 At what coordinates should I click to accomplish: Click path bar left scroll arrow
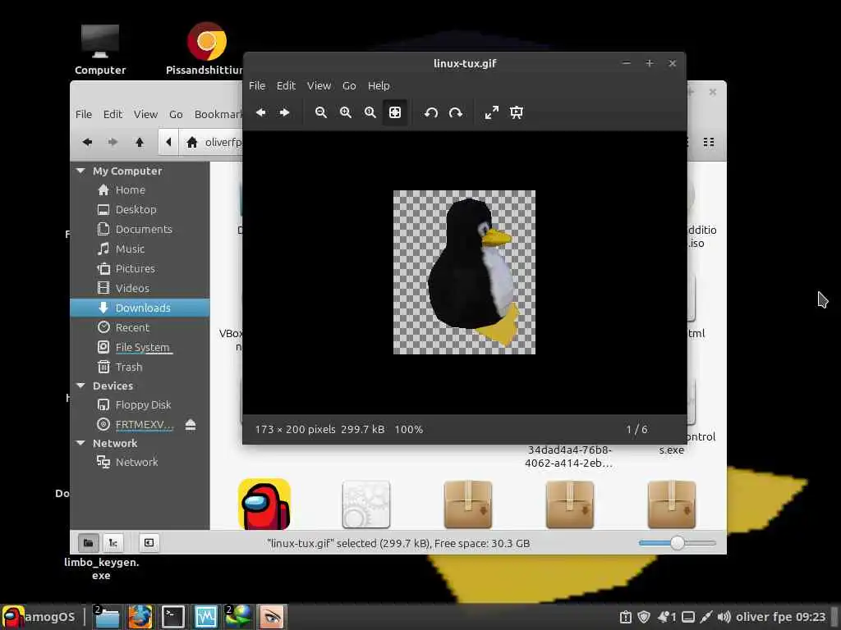coord(168,142)
